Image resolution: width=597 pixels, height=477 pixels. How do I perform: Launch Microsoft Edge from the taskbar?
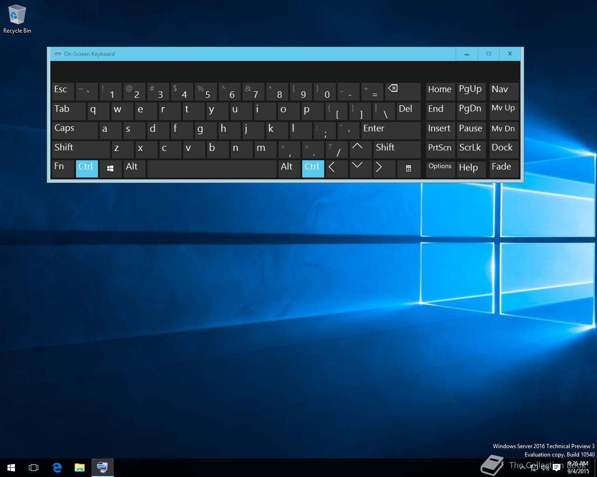point(57,467)
